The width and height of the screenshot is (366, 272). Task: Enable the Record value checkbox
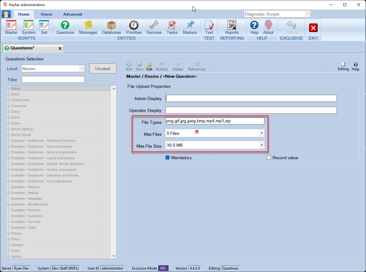pos(269,158)
